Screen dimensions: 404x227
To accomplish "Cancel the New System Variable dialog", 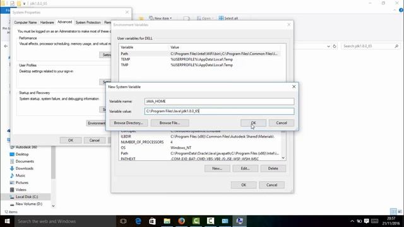I will point(282,123).
